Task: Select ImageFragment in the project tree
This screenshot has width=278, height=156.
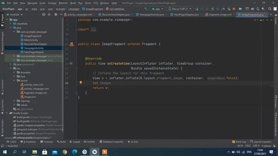Action: click(x=33, y=36)
